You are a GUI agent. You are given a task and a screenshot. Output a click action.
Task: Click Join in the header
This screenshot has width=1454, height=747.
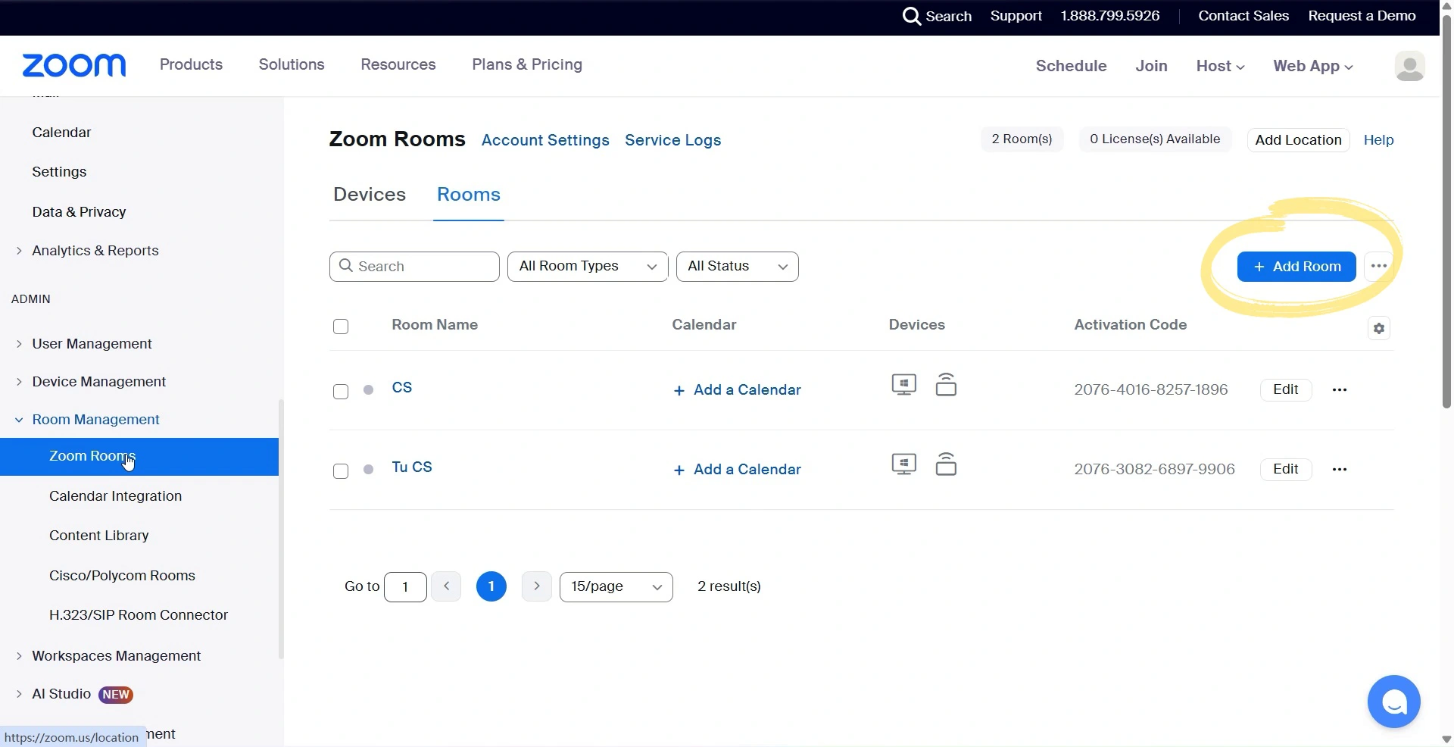point(1151,66)
